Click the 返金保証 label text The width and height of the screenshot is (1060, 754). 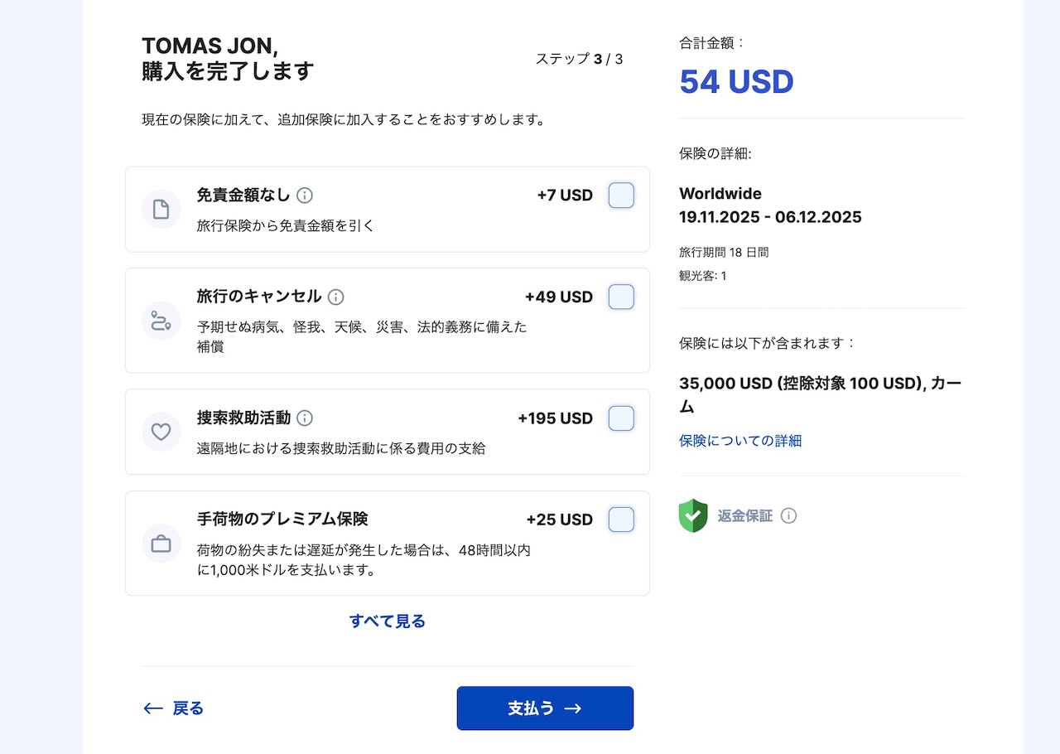click(x=744, y=515)
